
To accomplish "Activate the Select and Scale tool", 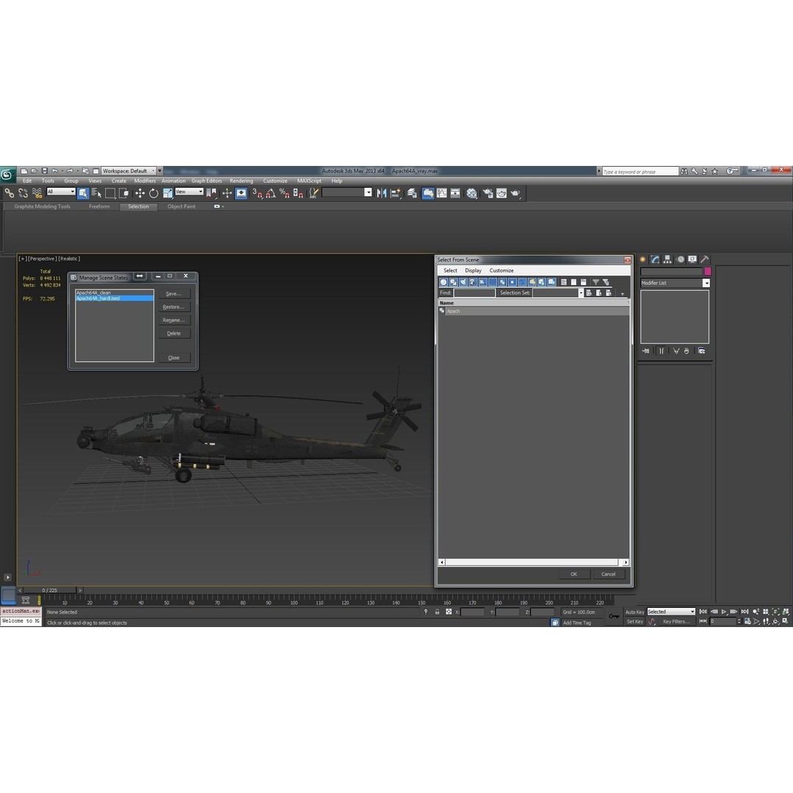I will tap(167, 193).
